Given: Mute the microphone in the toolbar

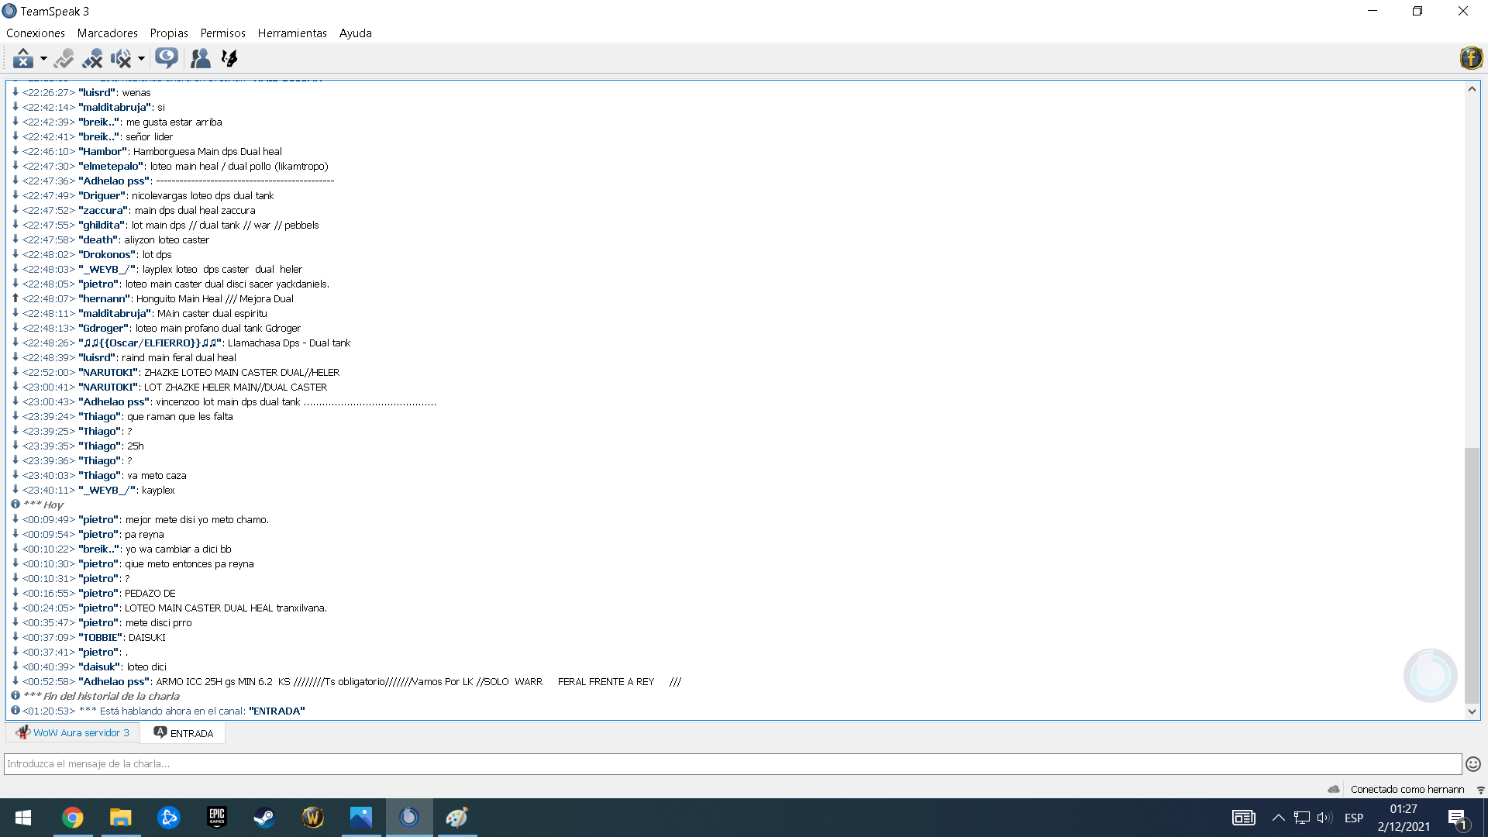Looking at the screenshot, I should (x=92, y=58).
